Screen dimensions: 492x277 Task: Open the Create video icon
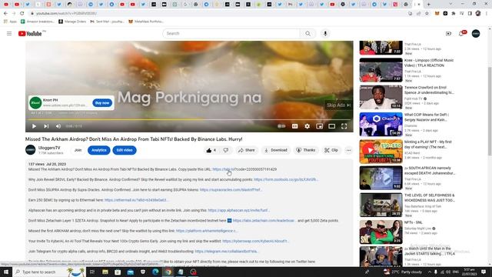click(448, 34)
